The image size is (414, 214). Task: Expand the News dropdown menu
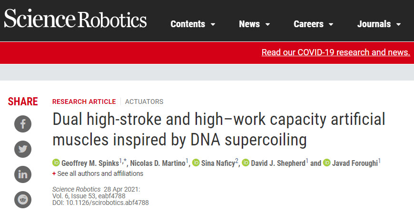tap(254, 24)
